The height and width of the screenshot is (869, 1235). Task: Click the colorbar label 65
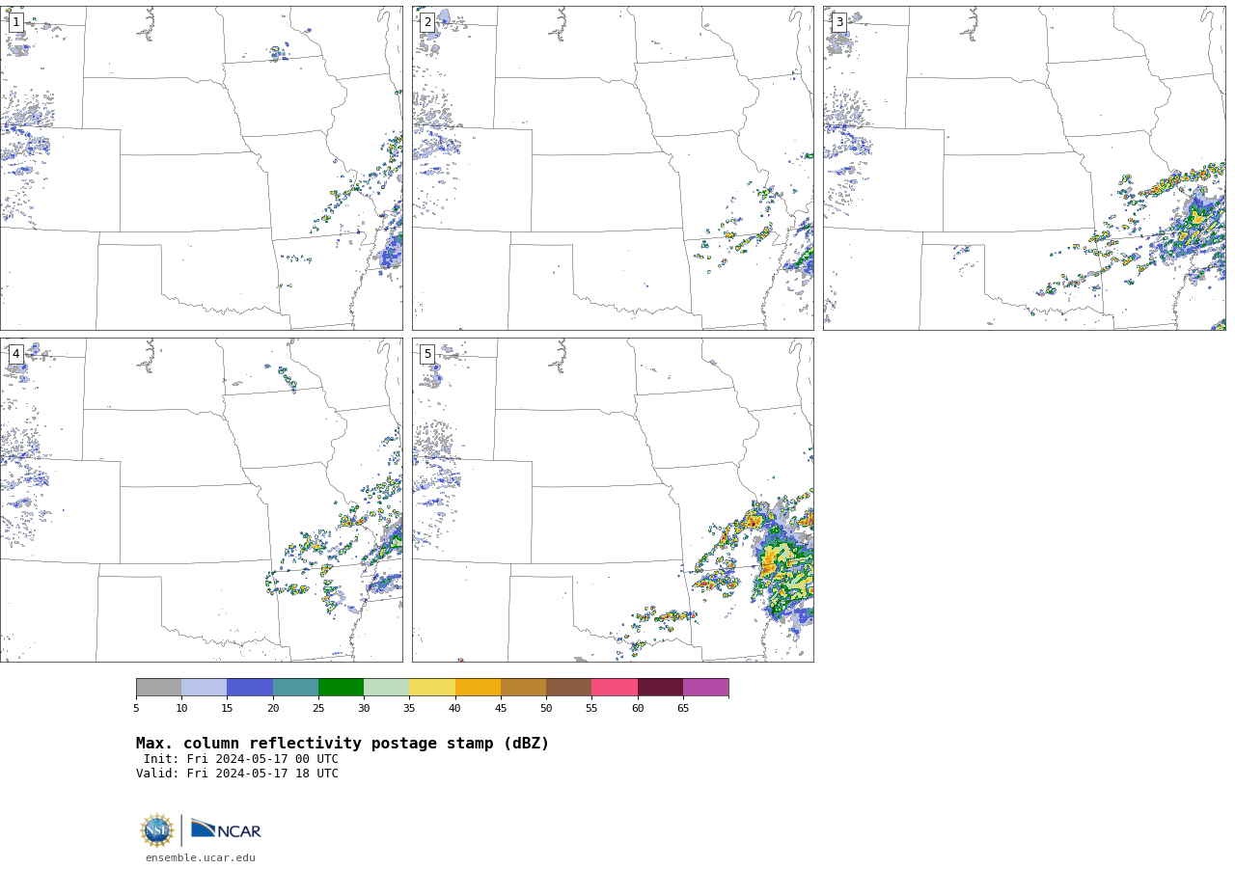683,709
